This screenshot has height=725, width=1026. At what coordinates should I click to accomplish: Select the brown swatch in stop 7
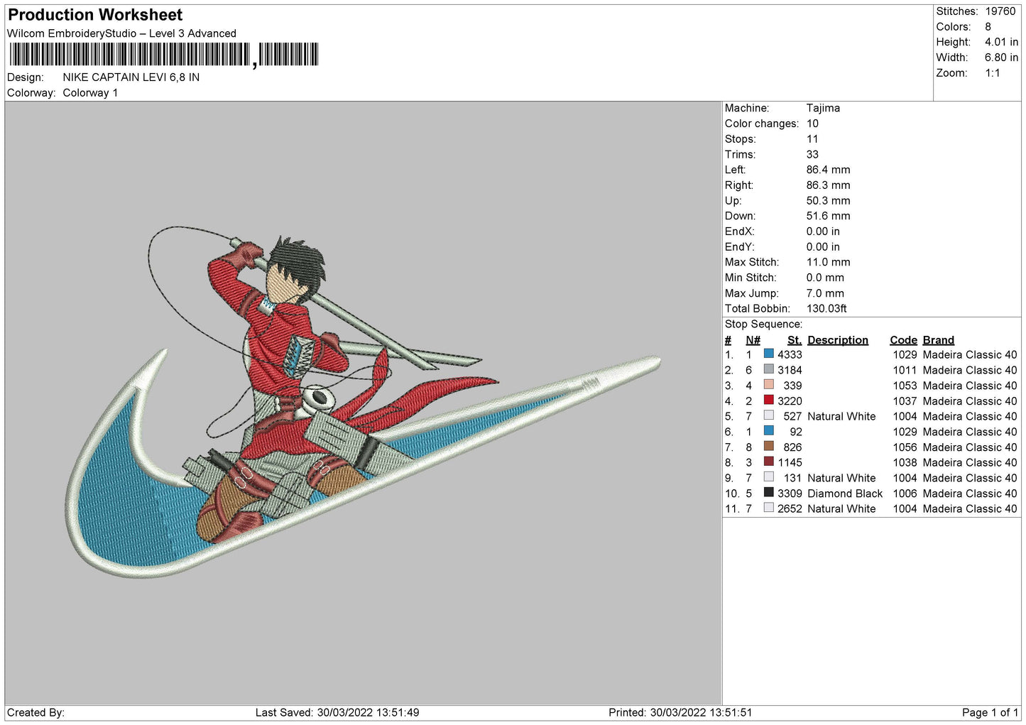768,447
